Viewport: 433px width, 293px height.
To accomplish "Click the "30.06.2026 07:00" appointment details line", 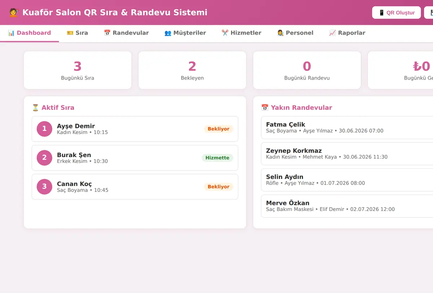I will [325, 131].
